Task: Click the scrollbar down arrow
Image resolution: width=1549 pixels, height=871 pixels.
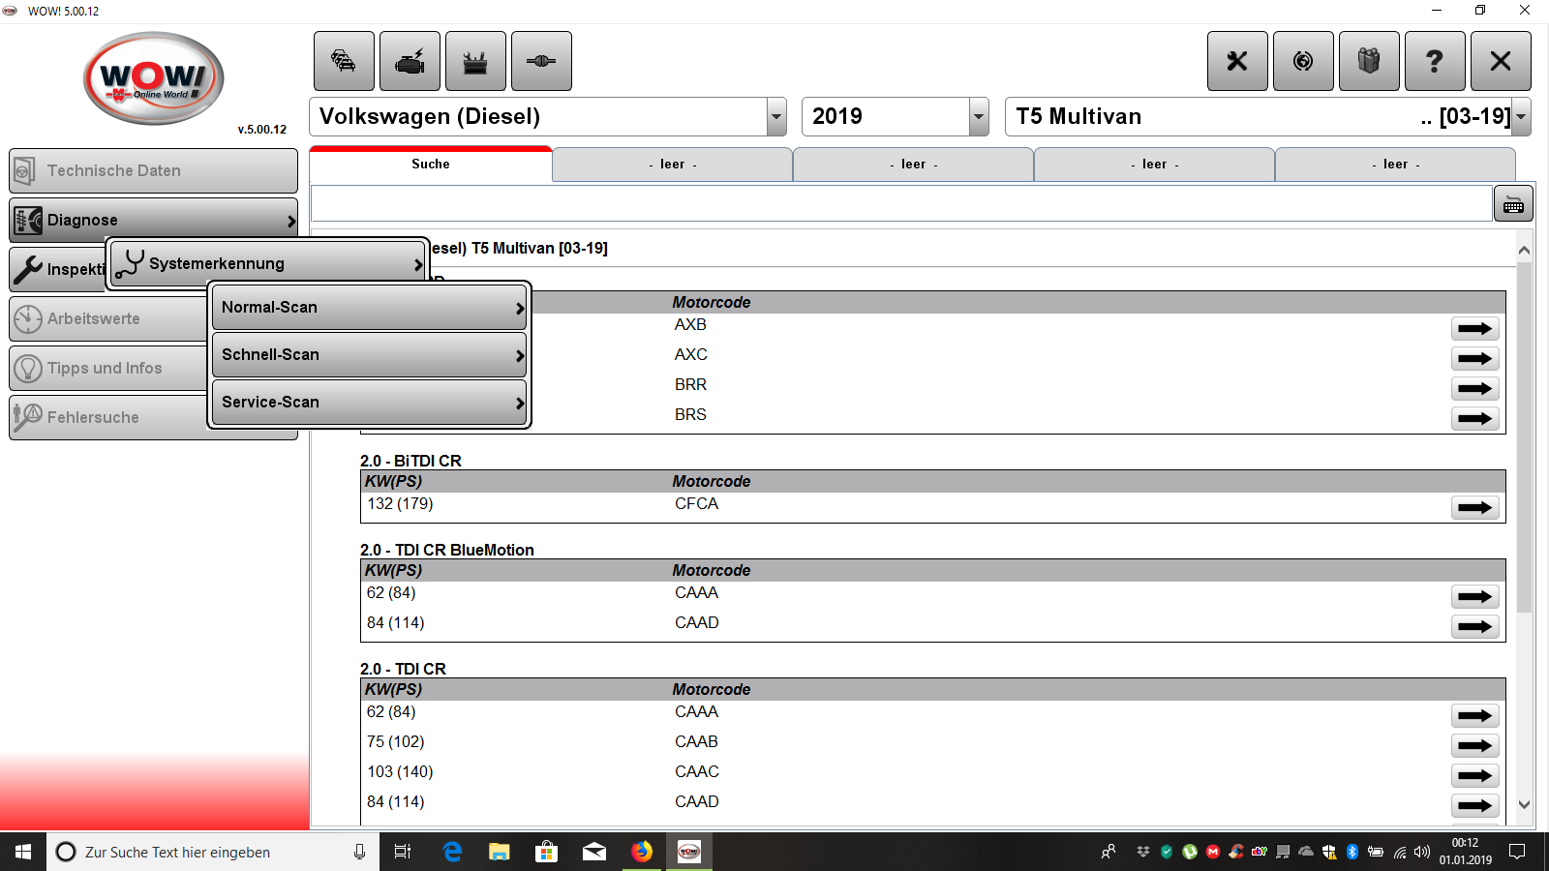Action: click(x=1524, y=804)
